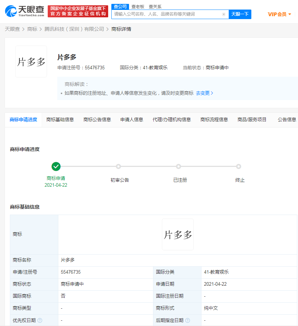This screenshot has width=298, height=326.
Task: Open the 商品/服务项目 tab
Action: 252,120
